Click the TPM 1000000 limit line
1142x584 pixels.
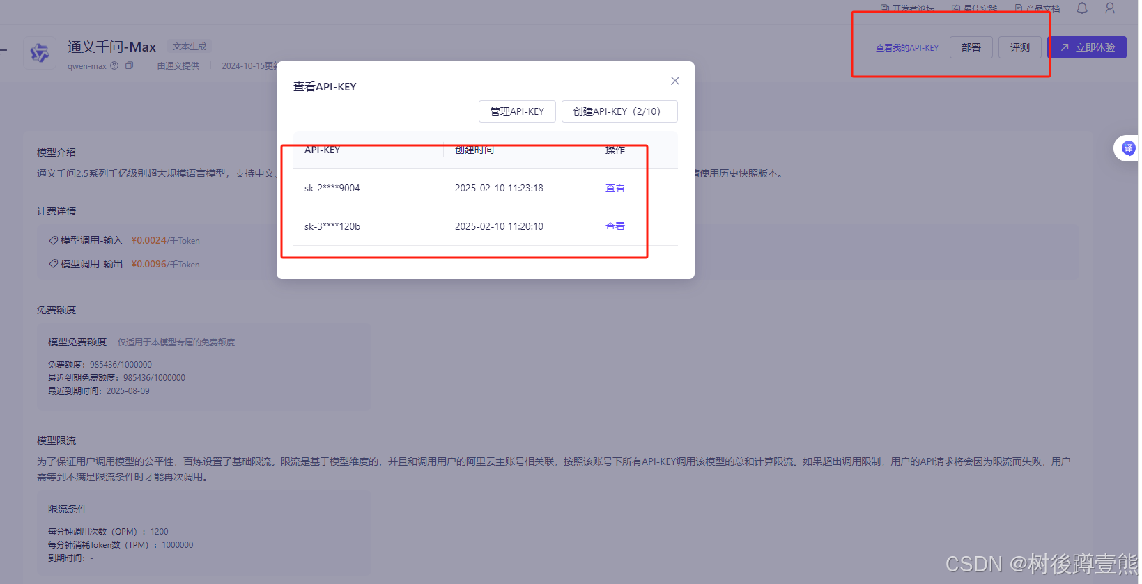[x=121, y=545]
